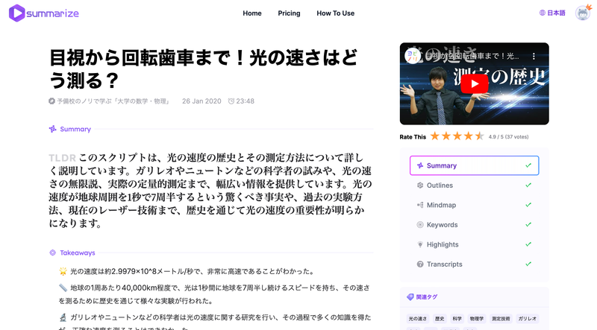Rate the video three stars
Viewport: 597px width, 330px height.
click(x=457, y=136)
